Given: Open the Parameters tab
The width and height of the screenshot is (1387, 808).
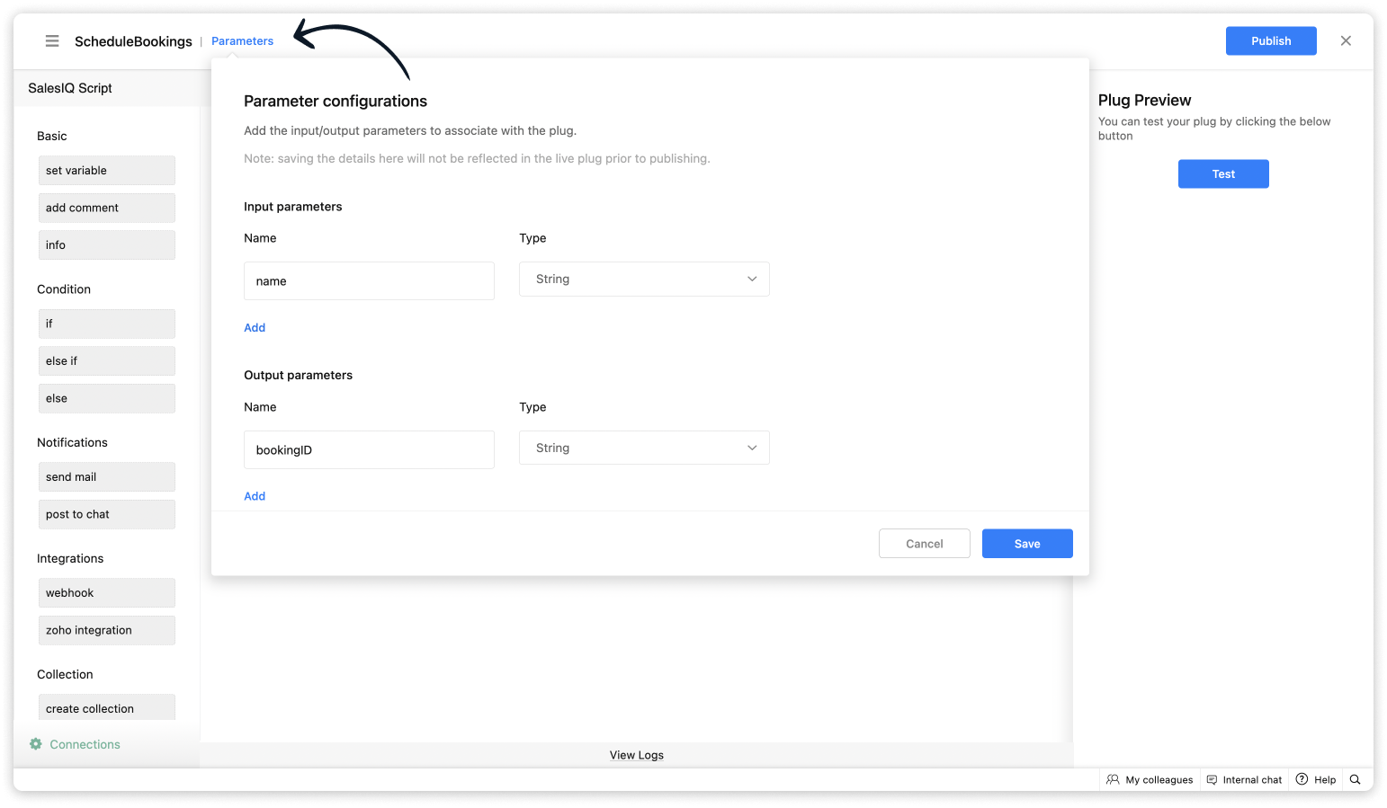Looking at the screenshot, I should (x=242, y=41).
